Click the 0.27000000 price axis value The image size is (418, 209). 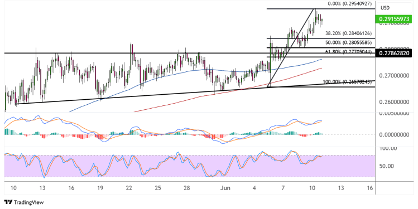(394, 76)
